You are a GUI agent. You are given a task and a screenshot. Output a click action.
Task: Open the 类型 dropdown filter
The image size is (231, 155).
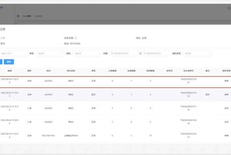[x=49, y=53]
